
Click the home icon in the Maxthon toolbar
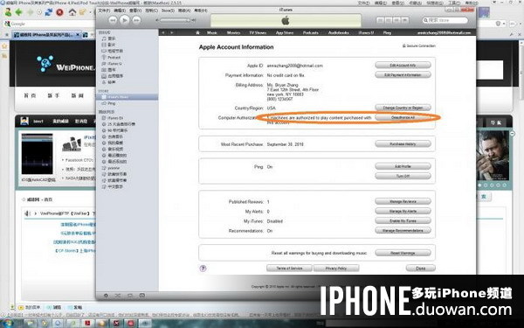pos(72,12)
